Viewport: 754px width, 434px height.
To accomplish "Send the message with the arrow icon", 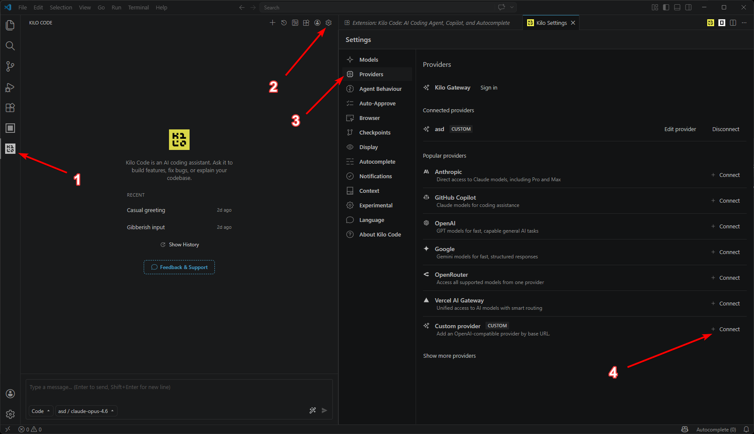I will [325, 410].
